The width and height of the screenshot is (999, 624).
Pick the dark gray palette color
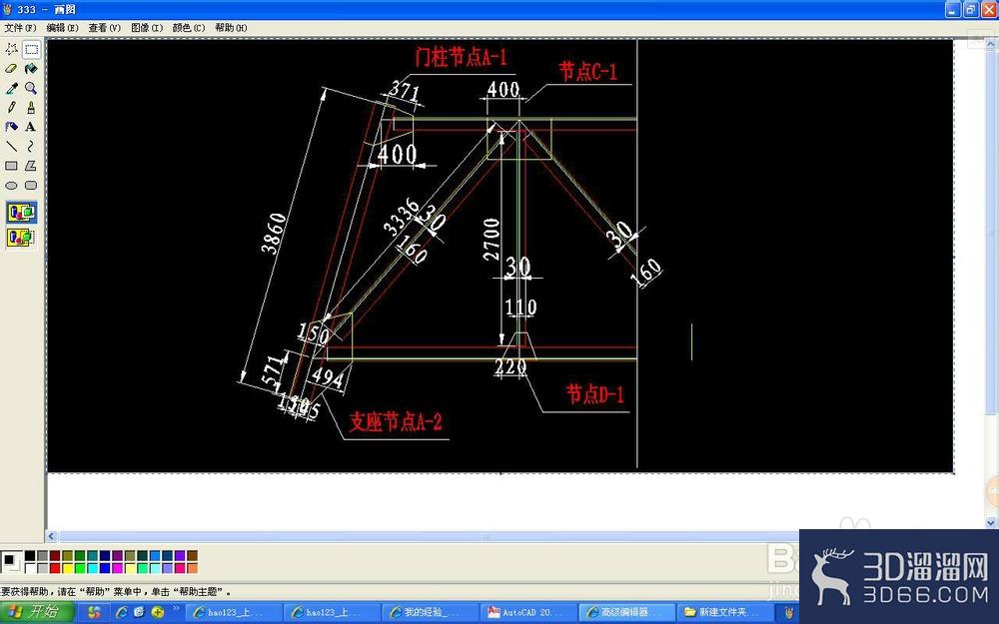click(x=43, y=556)
